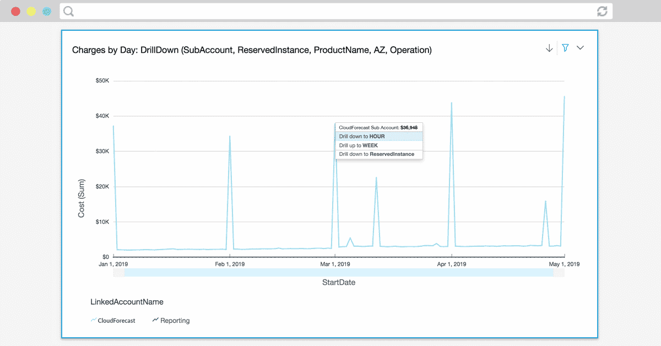Image resolution: width=661 pixels, height=346 pixels.
Task: Reload the page with the refresh icon
Action: click(x=602, y=11)
